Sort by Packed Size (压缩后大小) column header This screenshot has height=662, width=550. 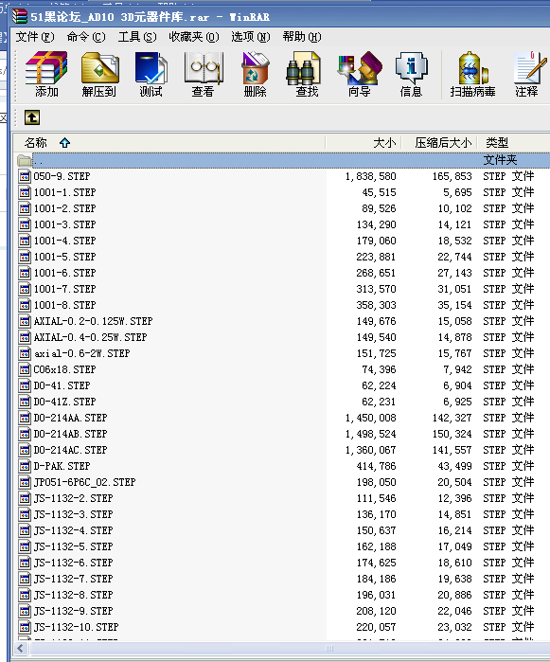(439, 143)
